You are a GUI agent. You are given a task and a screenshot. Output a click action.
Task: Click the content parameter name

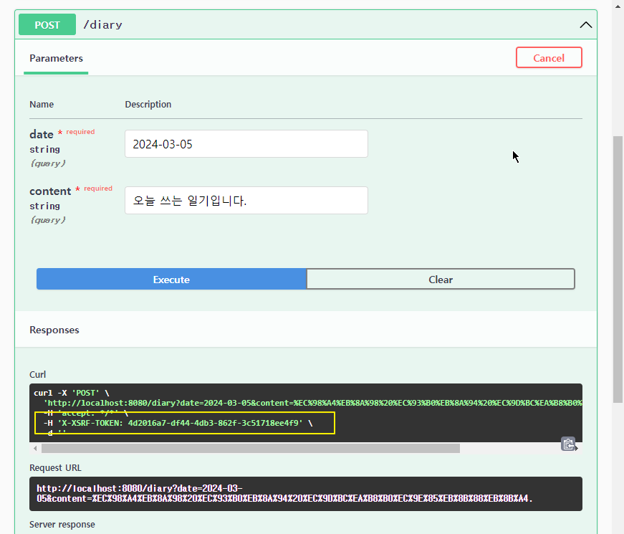[50, 191]
